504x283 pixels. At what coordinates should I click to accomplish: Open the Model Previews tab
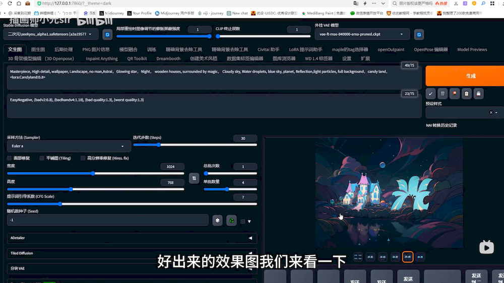[472, 49]
